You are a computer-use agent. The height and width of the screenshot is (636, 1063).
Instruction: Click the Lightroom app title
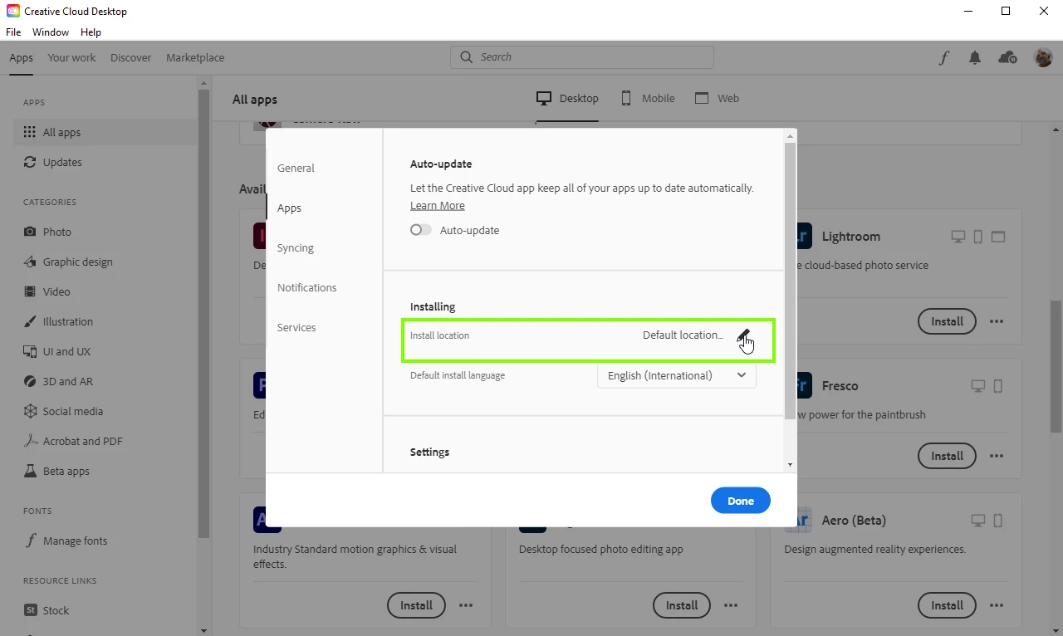(850, 237)
